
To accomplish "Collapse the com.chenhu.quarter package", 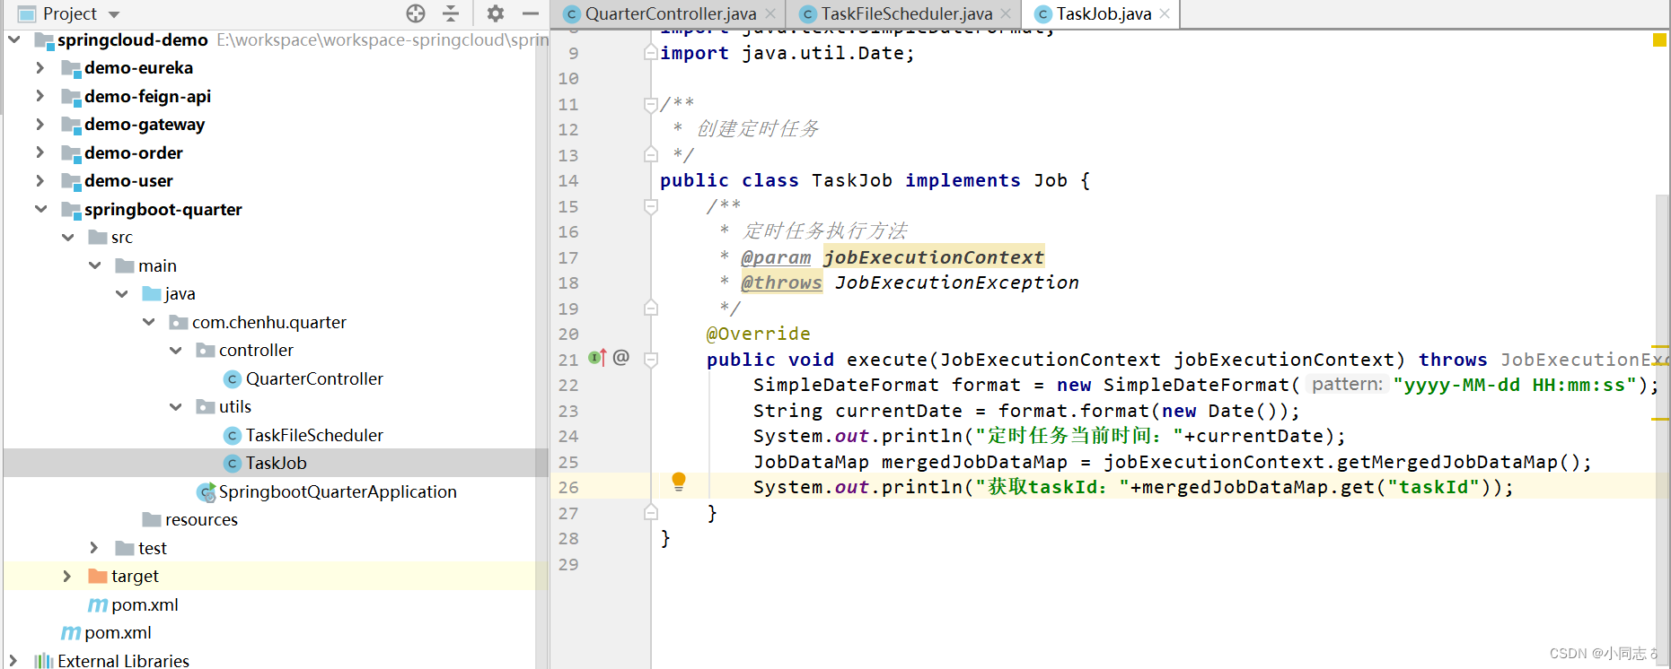I will 148,322.
